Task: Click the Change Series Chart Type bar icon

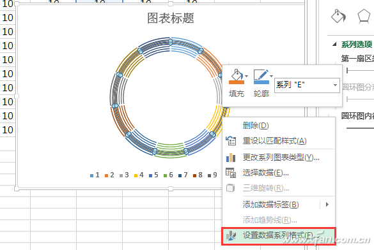Action: 231,158
